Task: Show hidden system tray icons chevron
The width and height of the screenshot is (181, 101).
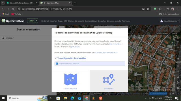Action: (146, 98)
